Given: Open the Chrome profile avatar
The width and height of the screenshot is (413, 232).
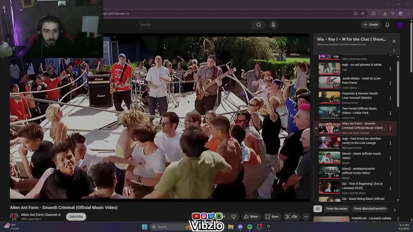Looking at the screenshot, I should click(400, 14).
